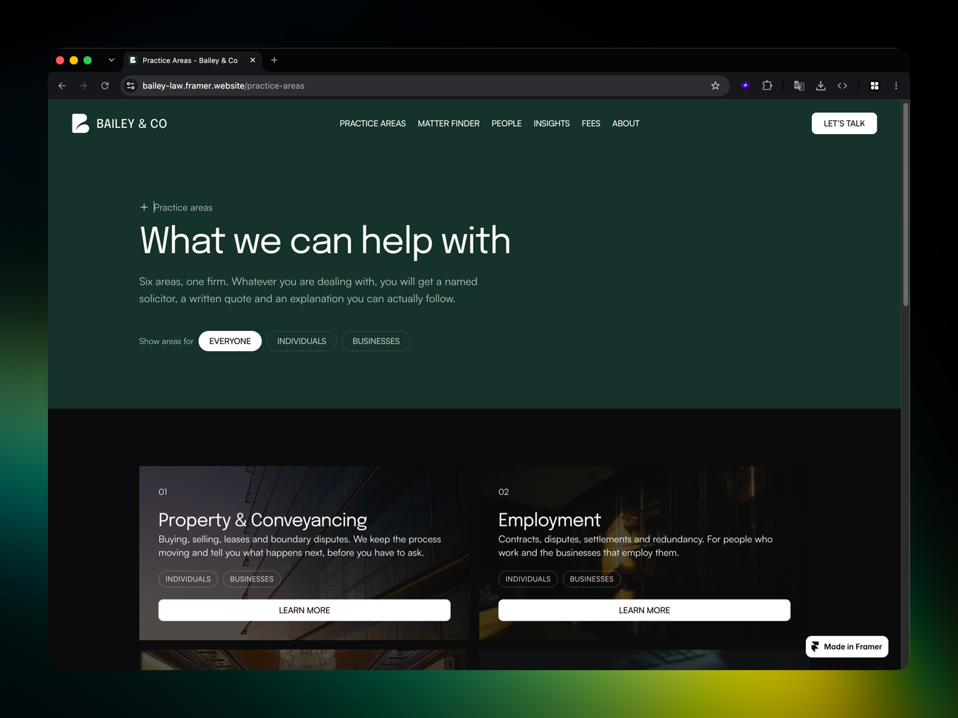Image resolution: width=958 pixels, height=718 pixels.
Task: Click the Property & Conveyancing card description
Action: coord(300,546)
